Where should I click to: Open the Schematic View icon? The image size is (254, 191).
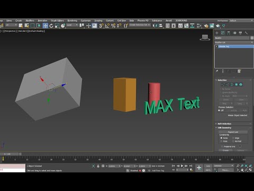[x=192, y=26]
